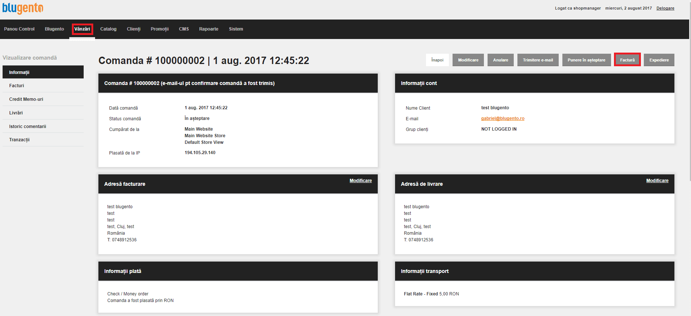Click the order status În așteptare

coord(197,118)
